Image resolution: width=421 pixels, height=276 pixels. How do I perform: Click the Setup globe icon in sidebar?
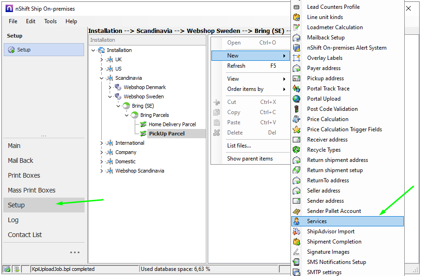coord(12,50)
